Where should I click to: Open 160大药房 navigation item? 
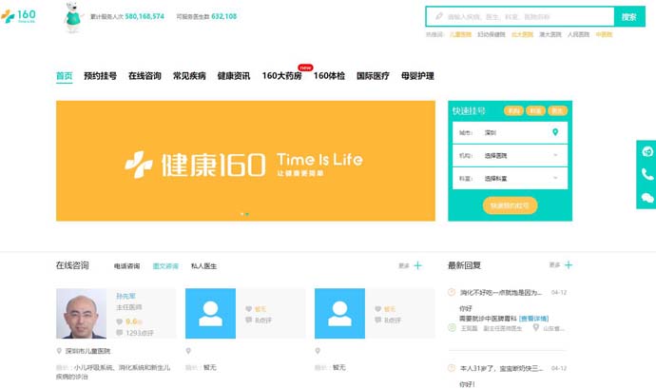click(282, 76)
